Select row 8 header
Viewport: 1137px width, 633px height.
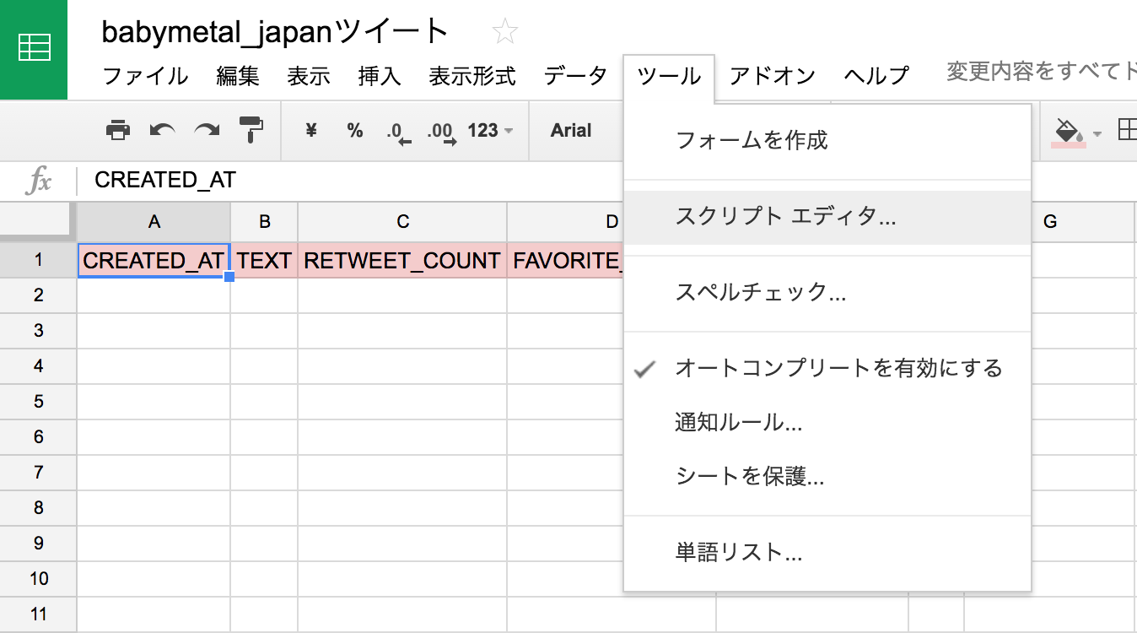(38, 508)
